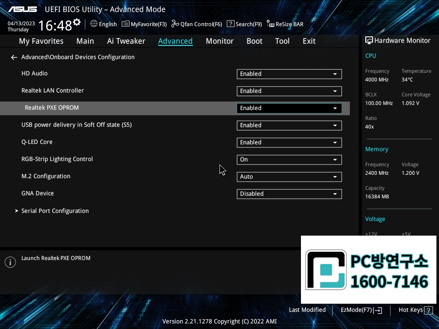
Task: Click the English language label
Action: [x=108, y=24]
